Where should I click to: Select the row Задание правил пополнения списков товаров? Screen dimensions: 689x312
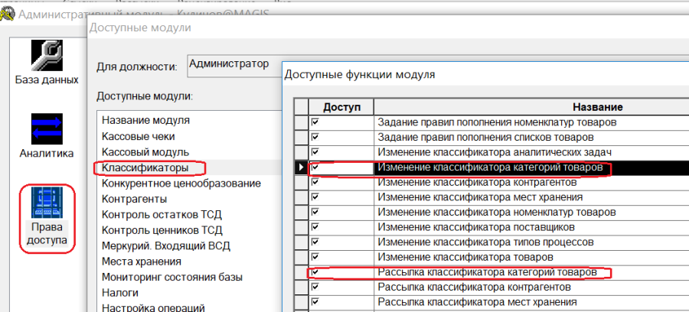point(486,137)
